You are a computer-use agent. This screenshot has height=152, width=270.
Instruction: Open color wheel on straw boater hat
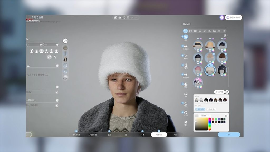pyautogui.click(x=201, y=50)
